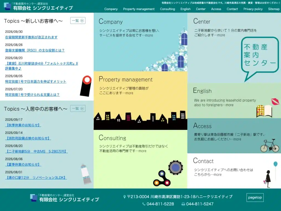
Task: Open the 在留期間更新手数料が改正されます article
Action: tap(31, 37)
